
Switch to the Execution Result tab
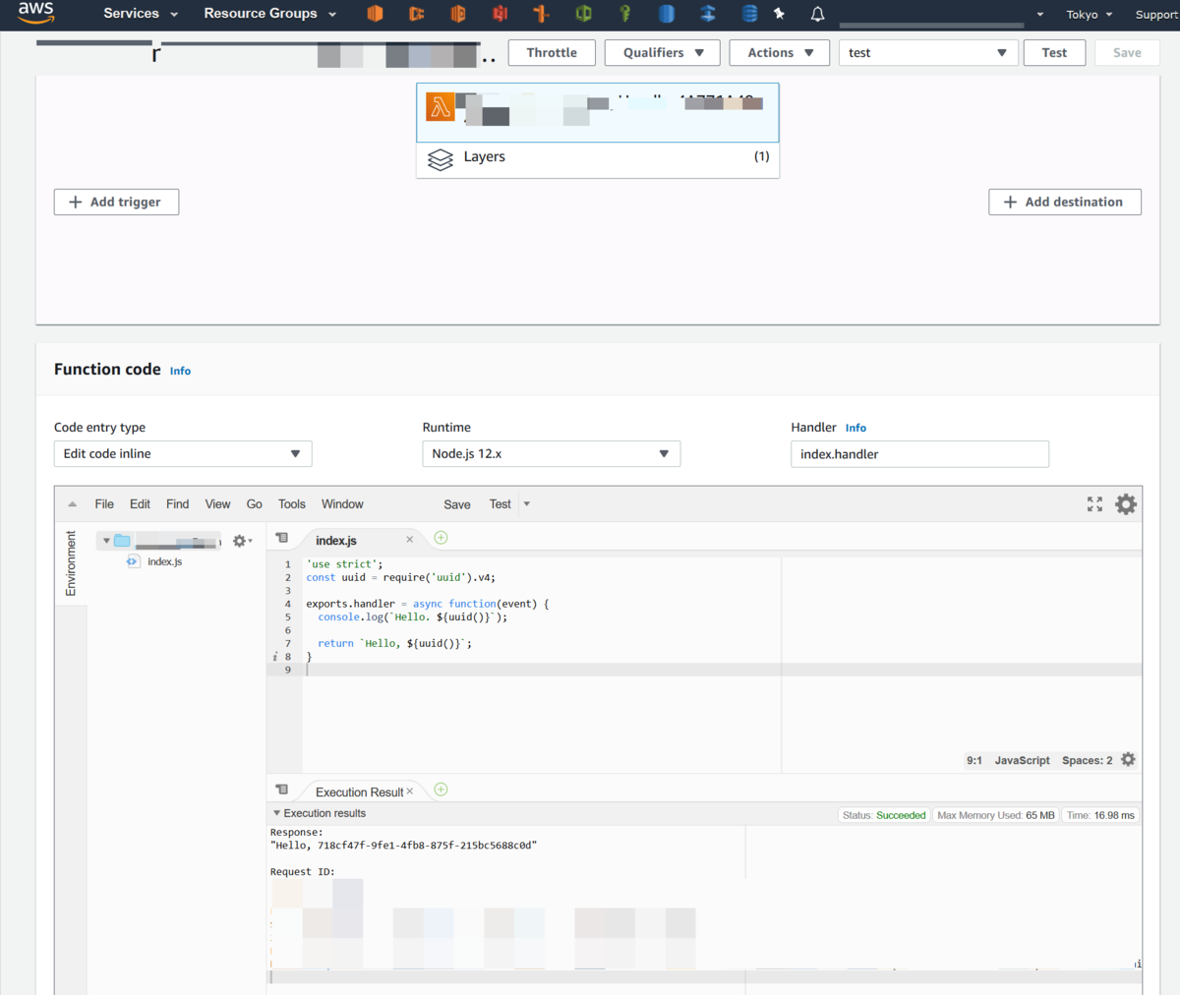tap(359, 792)
